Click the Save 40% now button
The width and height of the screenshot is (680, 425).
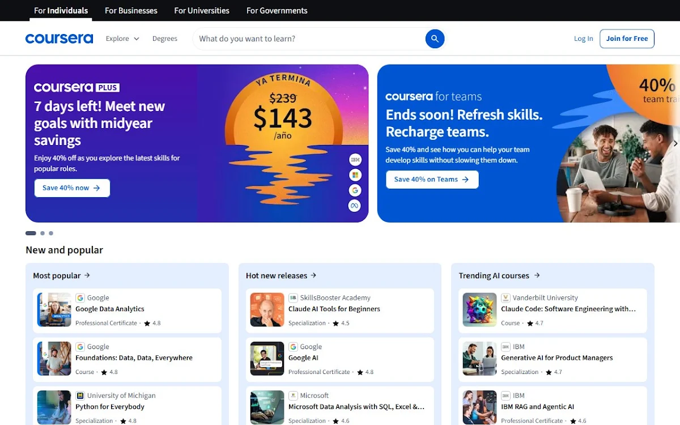(x=72, y=188)
